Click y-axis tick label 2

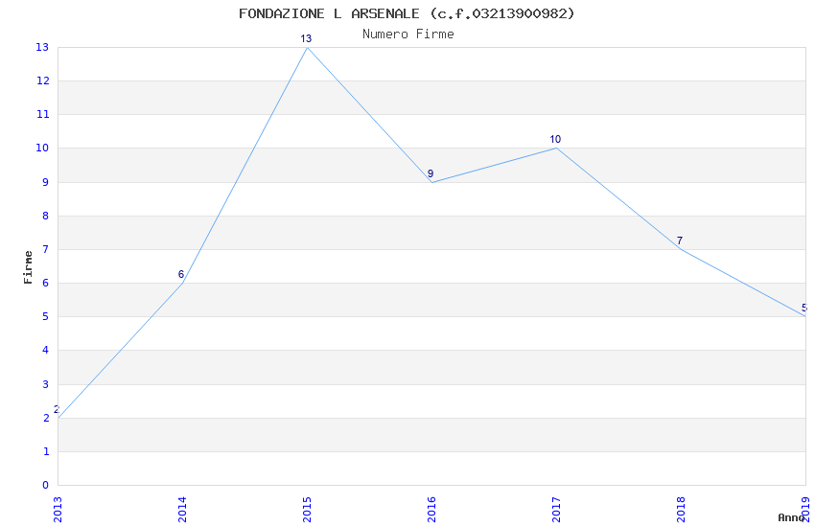(46, 418)
